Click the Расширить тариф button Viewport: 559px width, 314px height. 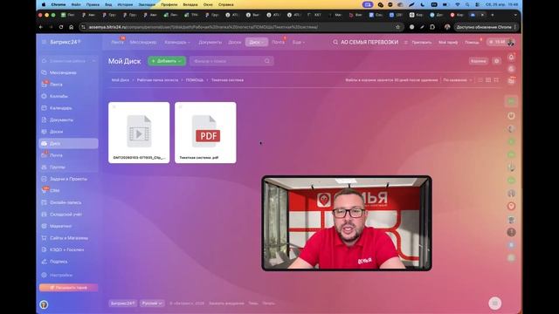(x=68, y=288)
